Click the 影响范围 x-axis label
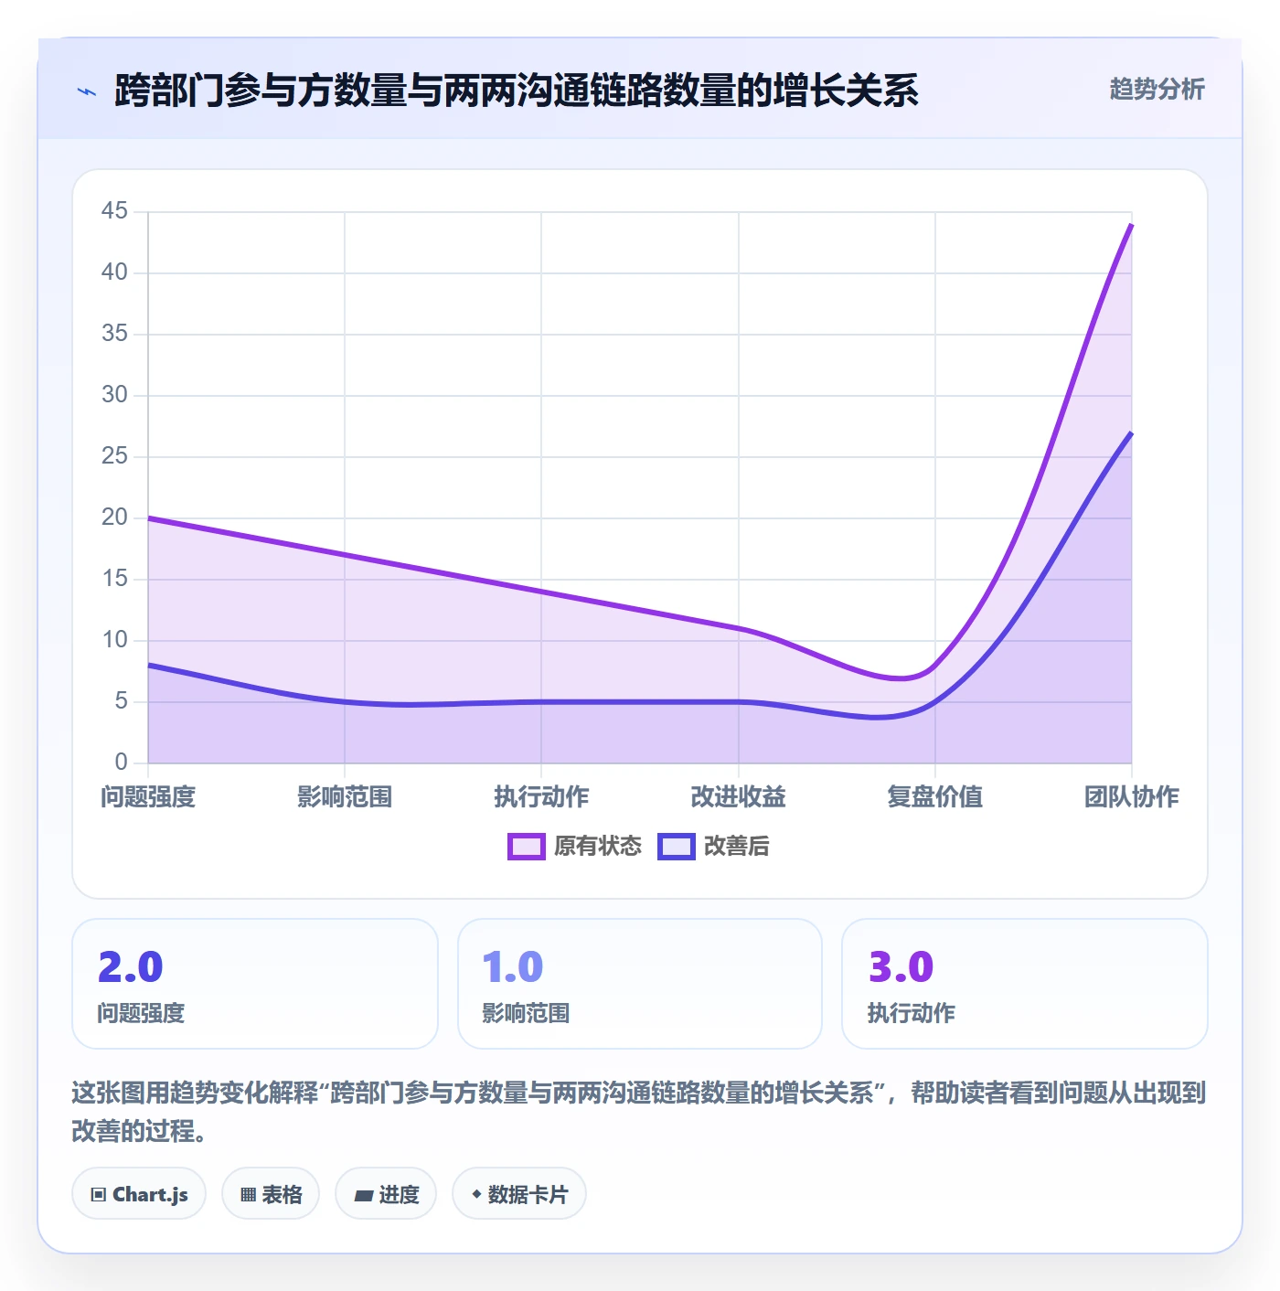The width and height of the screenshot is (1280, 1291). coord(345,797)
